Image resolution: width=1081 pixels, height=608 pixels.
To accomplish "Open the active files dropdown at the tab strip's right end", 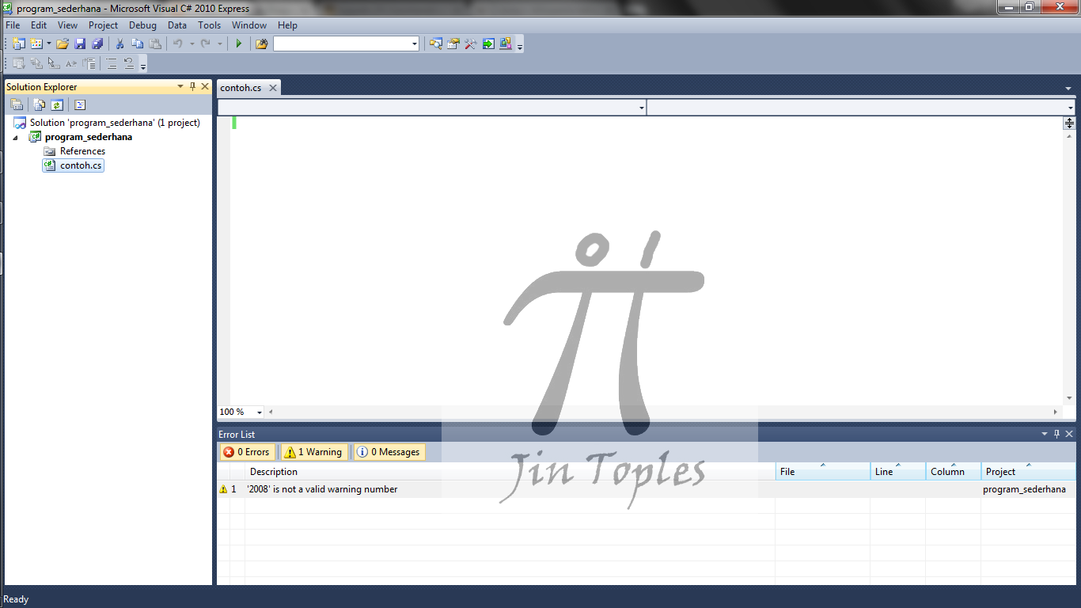I will tap(1068, 89).
